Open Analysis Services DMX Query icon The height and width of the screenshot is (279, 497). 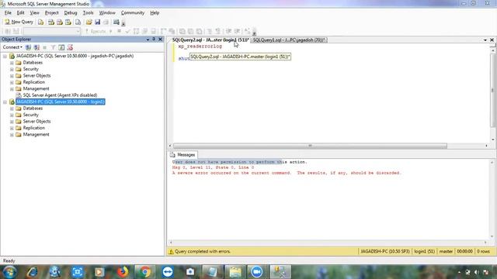click(x=60, y=22)
